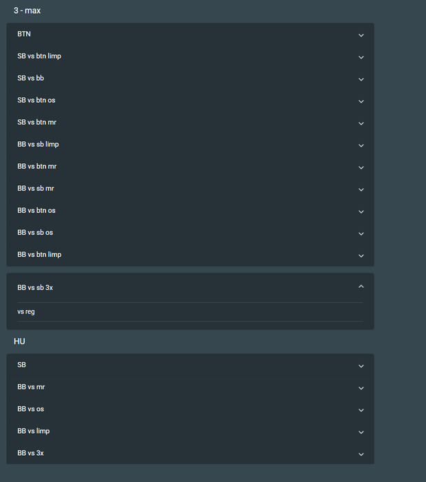
Task: Collapse the BB vs sb 3x panel
Action: (361, 286)
